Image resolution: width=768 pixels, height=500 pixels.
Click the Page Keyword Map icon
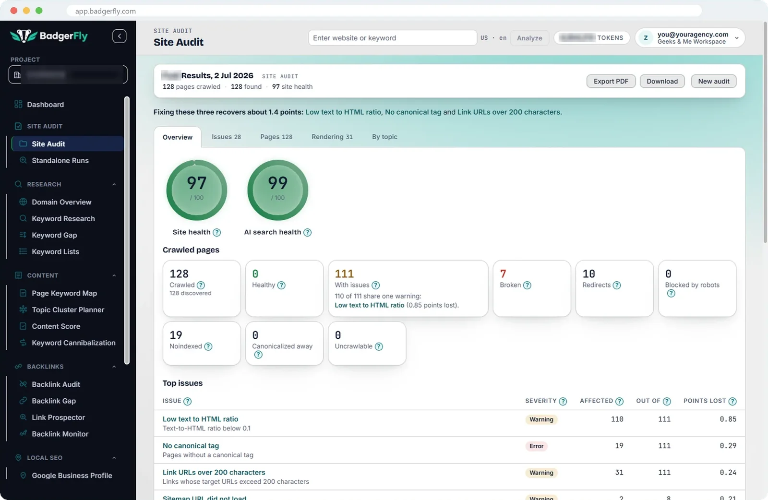[23, 293]
